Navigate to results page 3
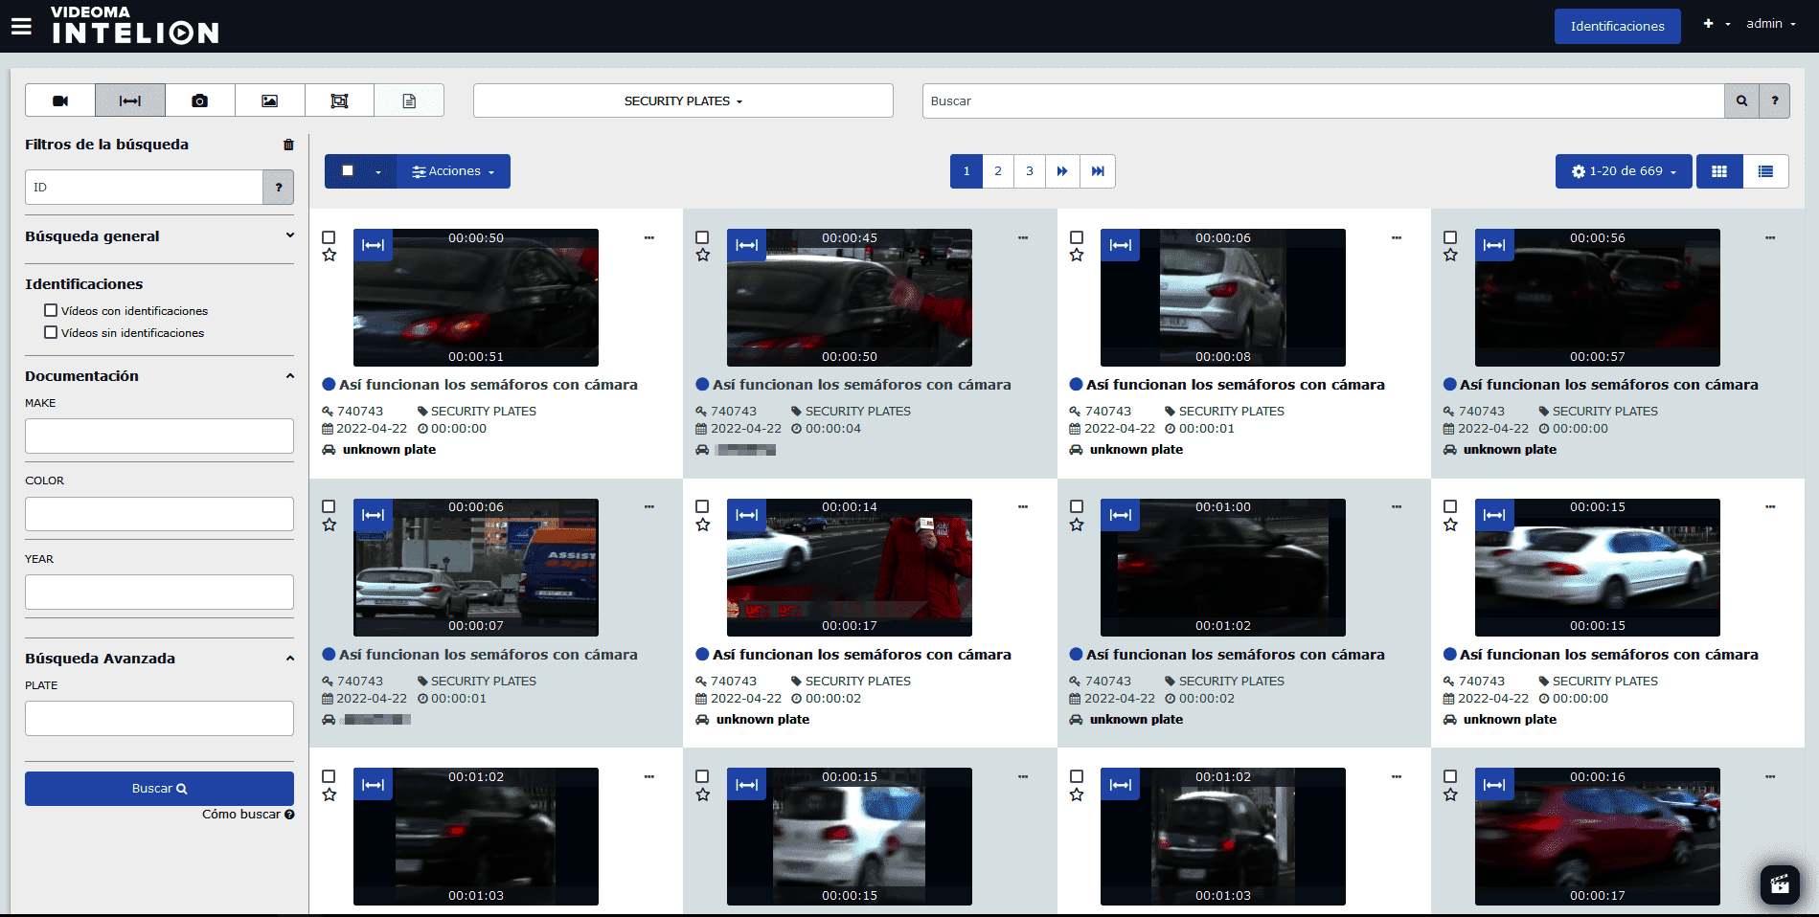This screenshot has width=1819, height=917. (x=1029, y=171)
